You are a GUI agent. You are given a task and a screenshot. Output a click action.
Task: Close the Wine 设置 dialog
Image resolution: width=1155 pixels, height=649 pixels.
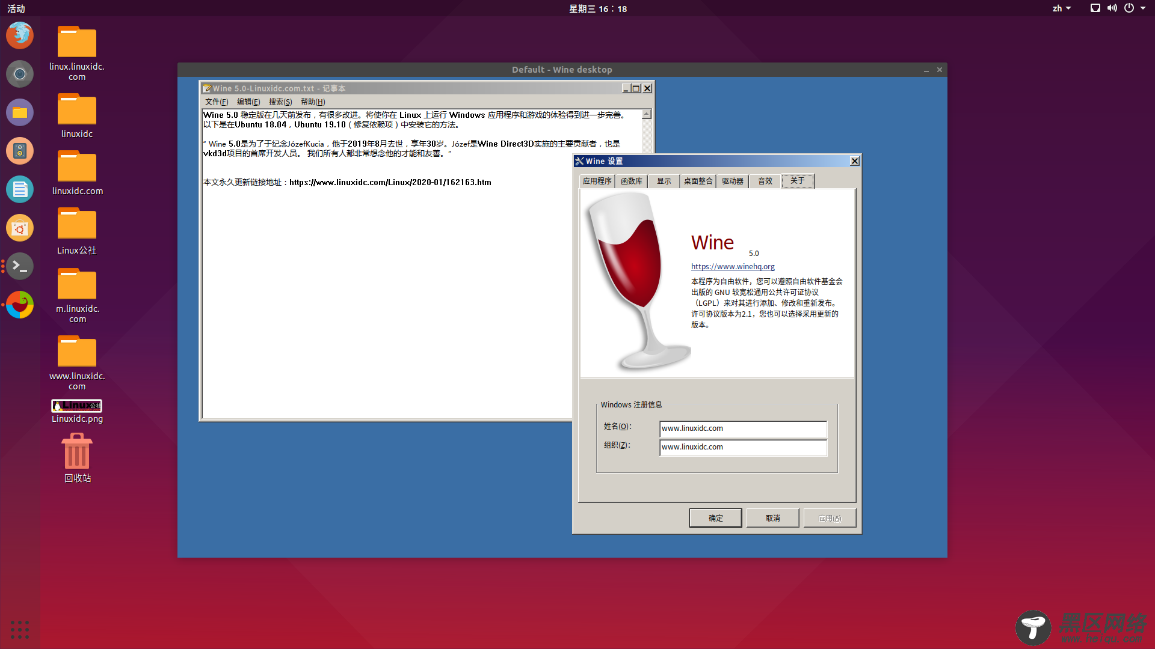[855, 161]
